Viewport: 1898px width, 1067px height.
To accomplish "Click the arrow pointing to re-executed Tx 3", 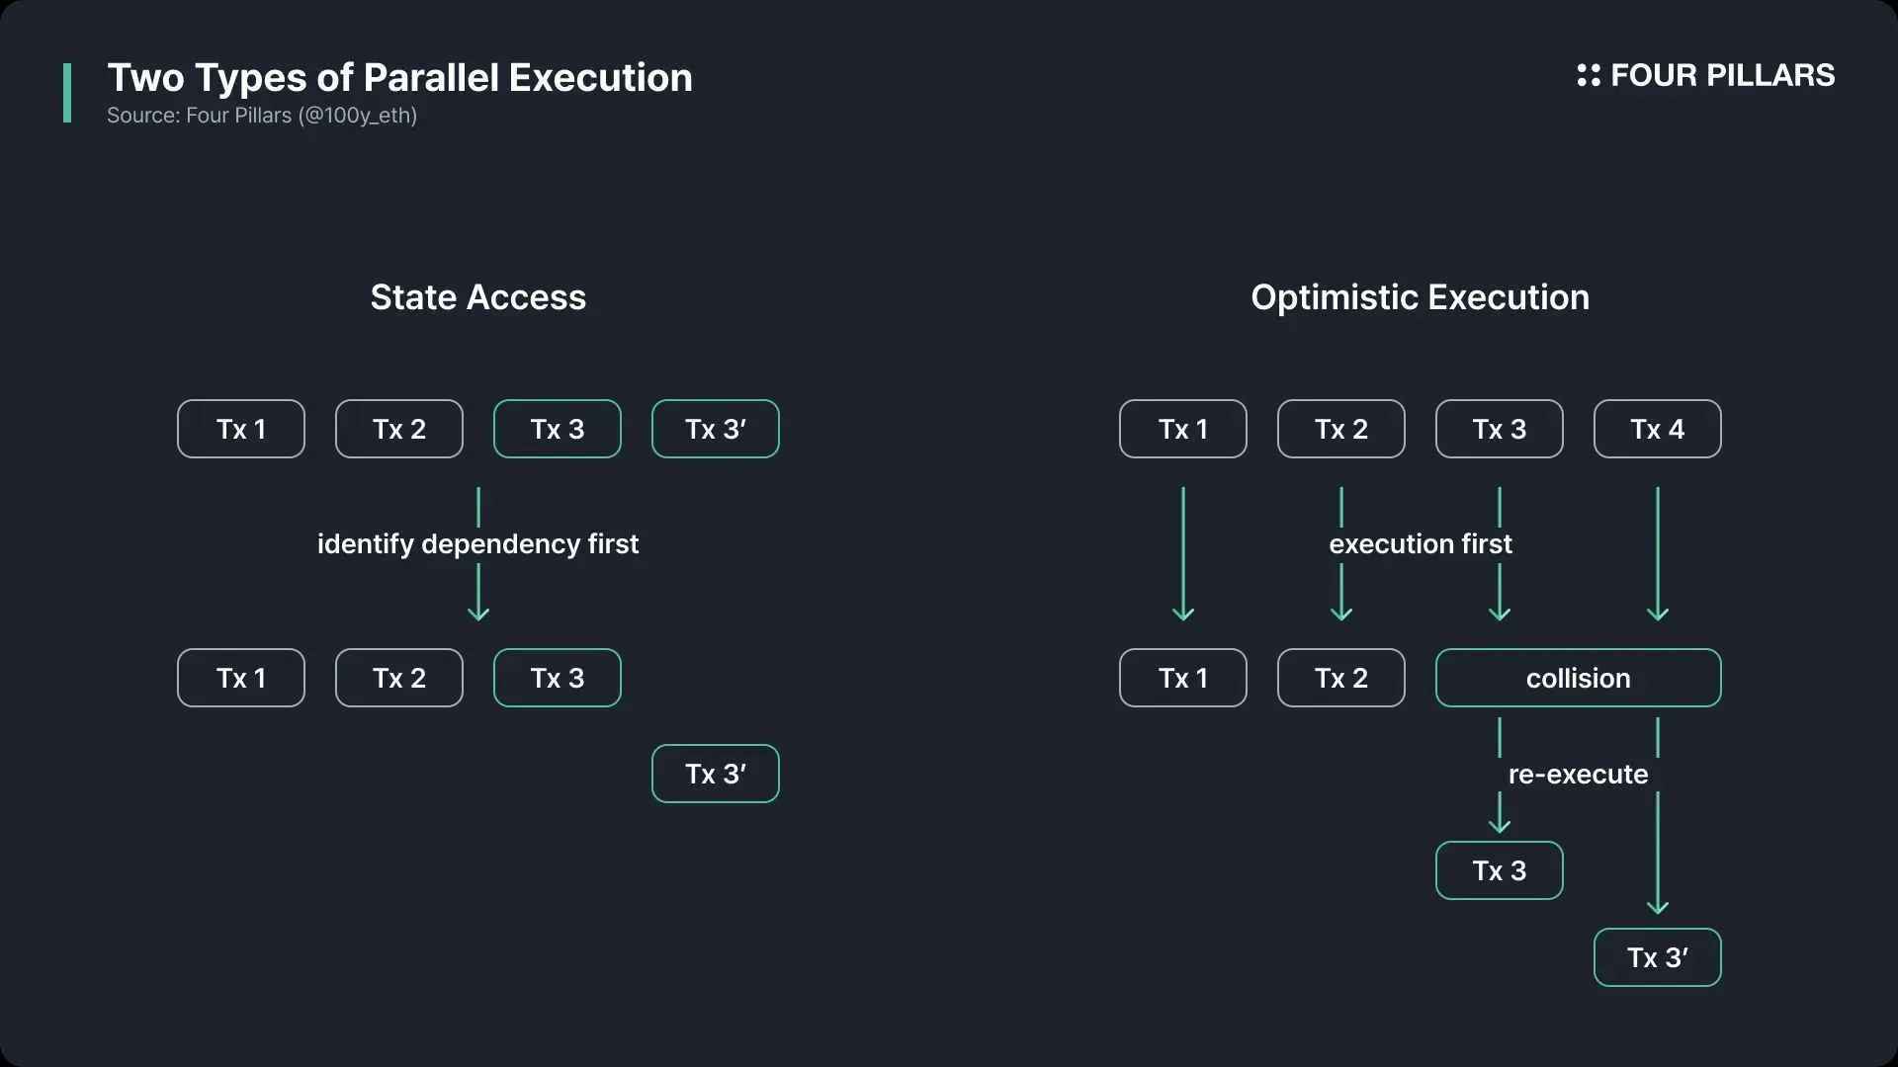I will pos(1500,812).
